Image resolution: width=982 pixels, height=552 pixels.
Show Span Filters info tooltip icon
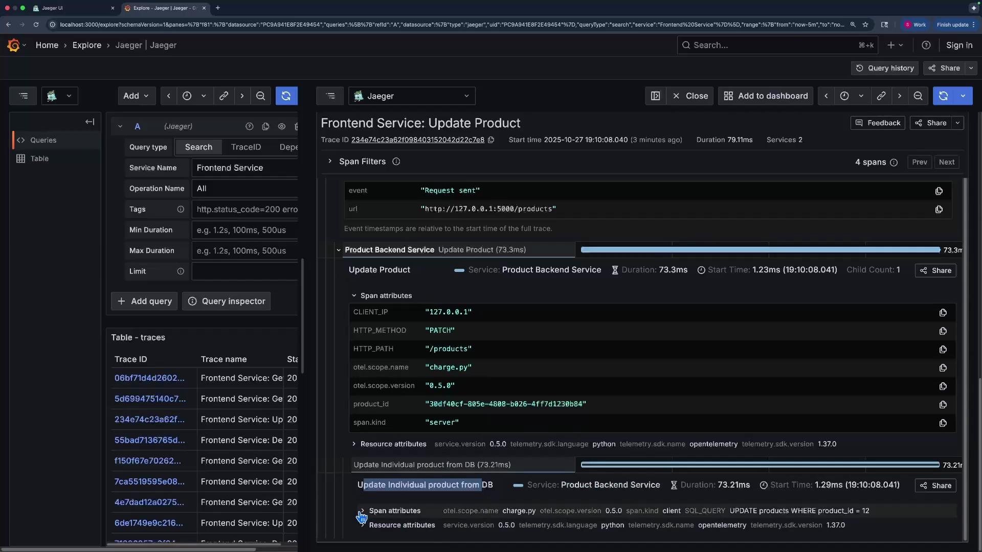coord(396,162)
